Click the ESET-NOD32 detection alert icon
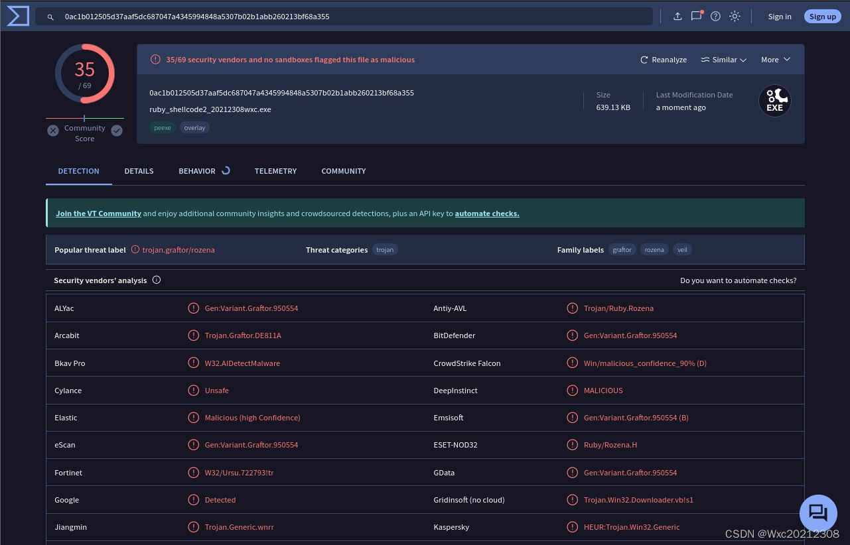The image size is (850, 545). (572, 445)
